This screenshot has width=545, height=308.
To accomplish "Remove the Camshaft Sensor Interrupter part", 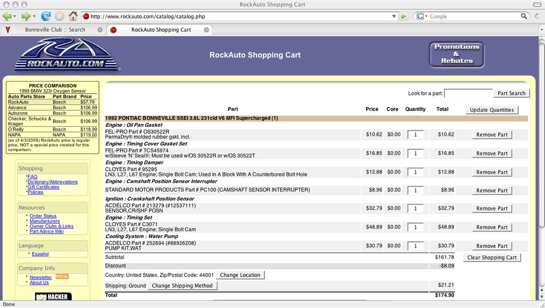I will coord(492,191).
